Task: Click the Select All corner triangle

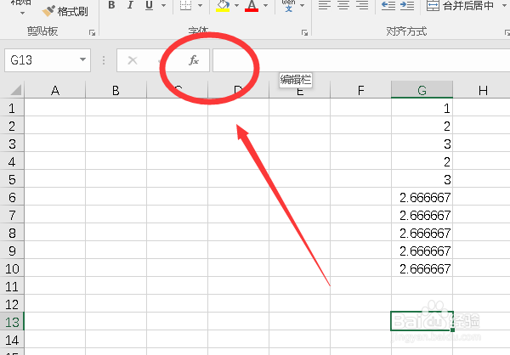Action: (15, 90)
